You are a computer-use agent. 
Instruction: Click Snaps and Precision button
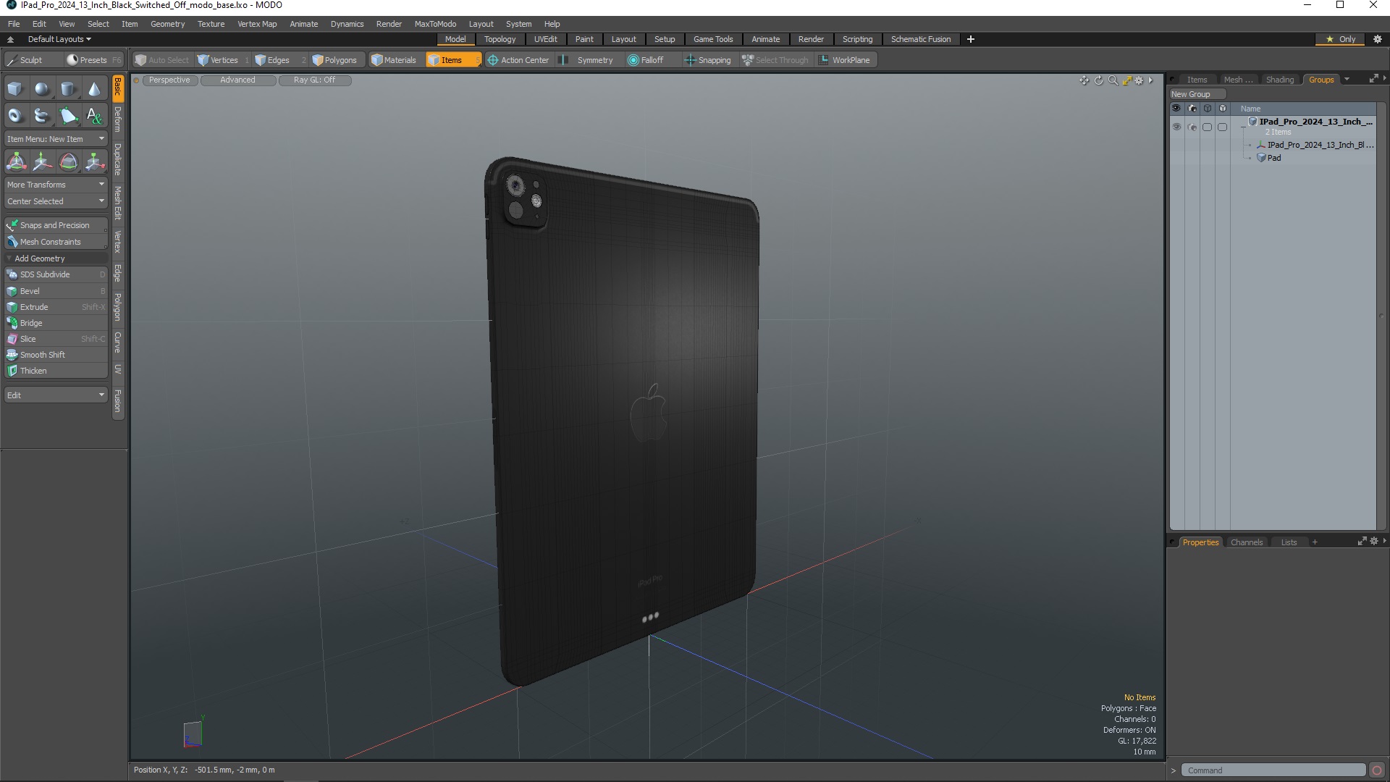[56, 225]
